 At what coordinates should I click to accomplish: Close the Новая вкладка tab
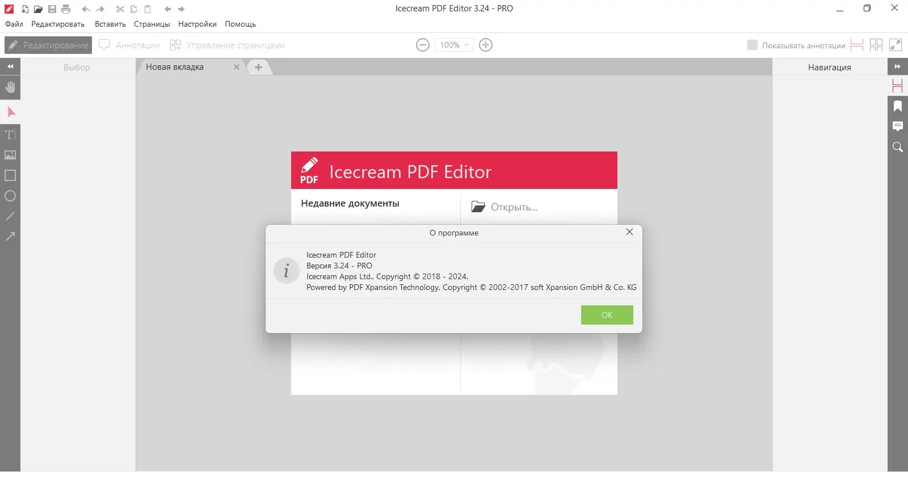click(237, 67)
